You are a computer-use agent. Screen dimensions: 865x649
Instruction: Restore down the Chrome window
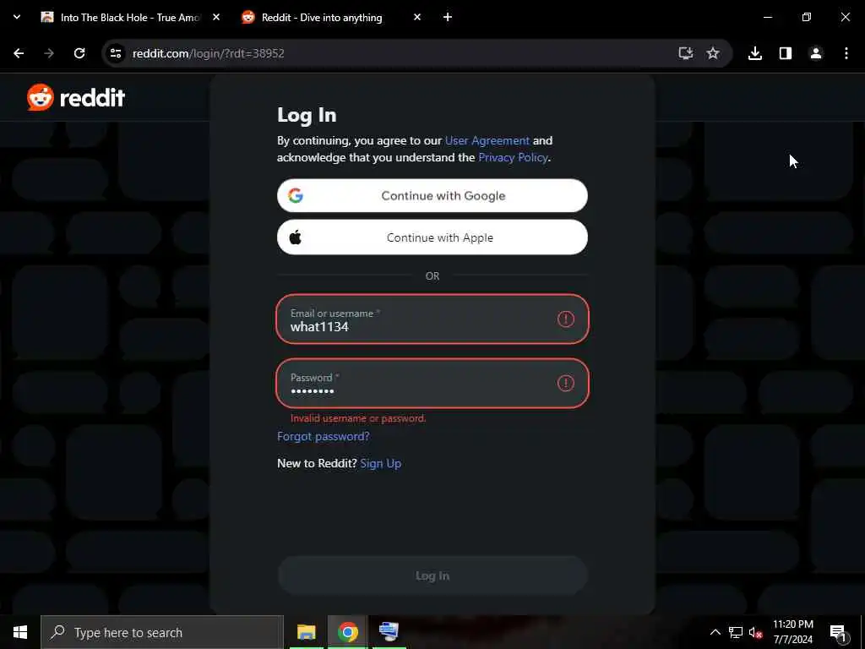tap(807, 17)
